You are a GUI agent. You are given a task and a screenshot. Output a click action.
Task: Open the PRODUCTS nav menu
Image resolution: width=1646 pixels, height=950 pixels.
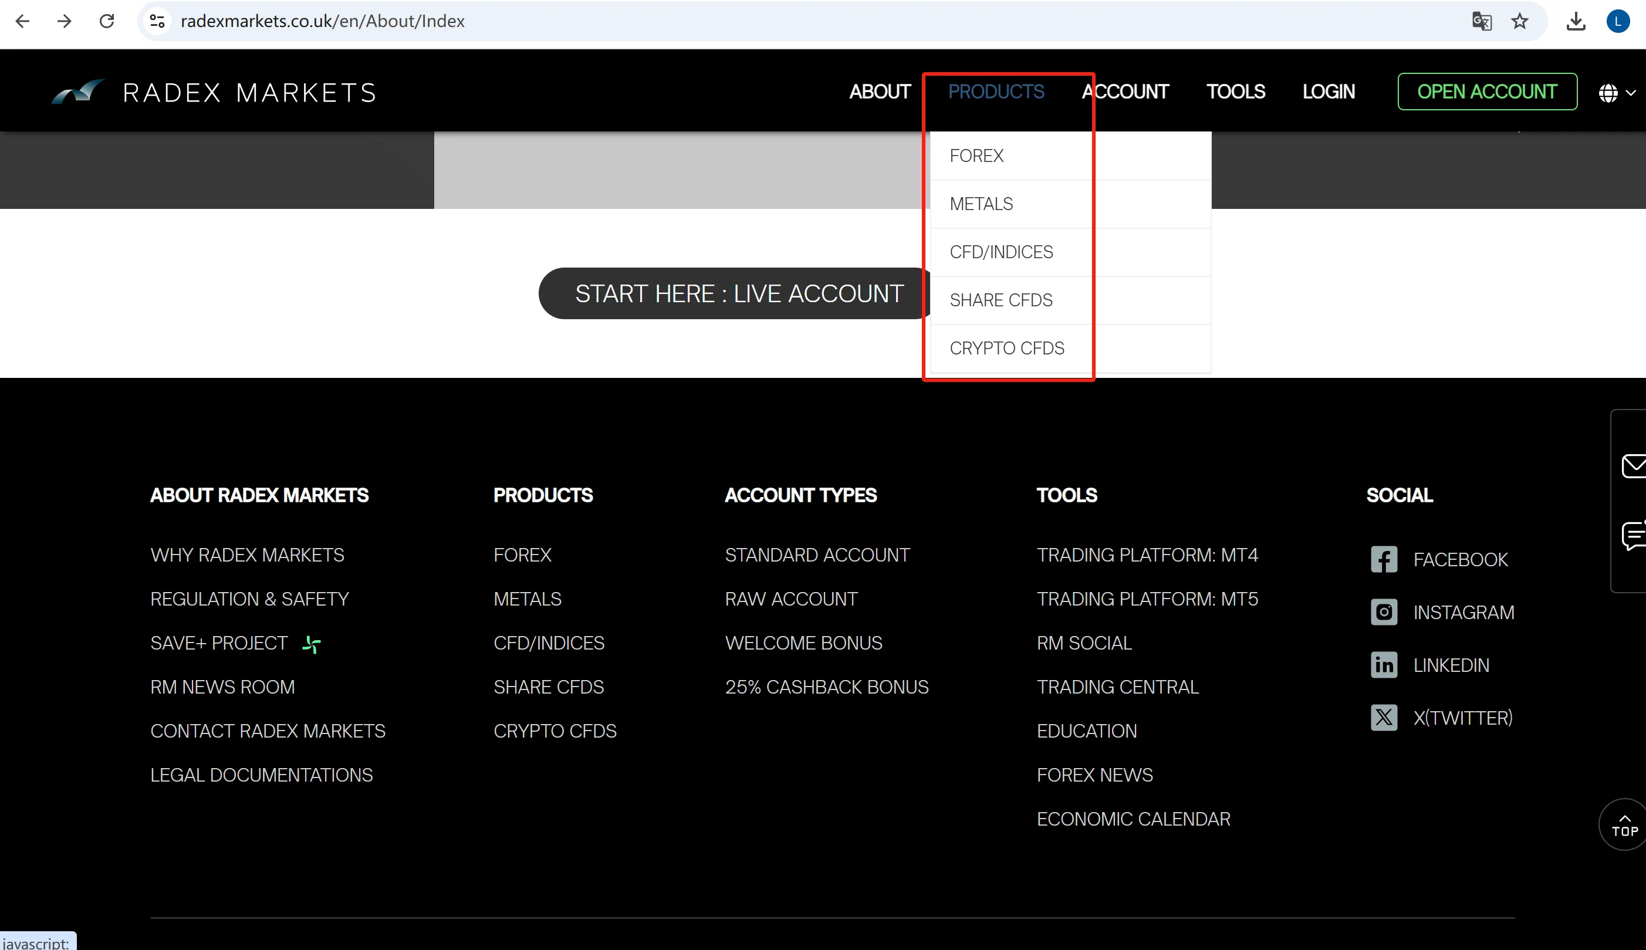coord(996,92)
